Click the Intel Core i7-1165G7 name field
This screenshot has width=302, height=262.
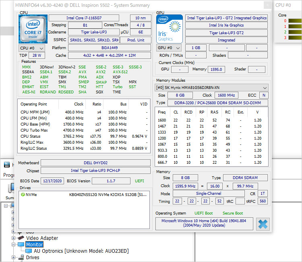84,18
